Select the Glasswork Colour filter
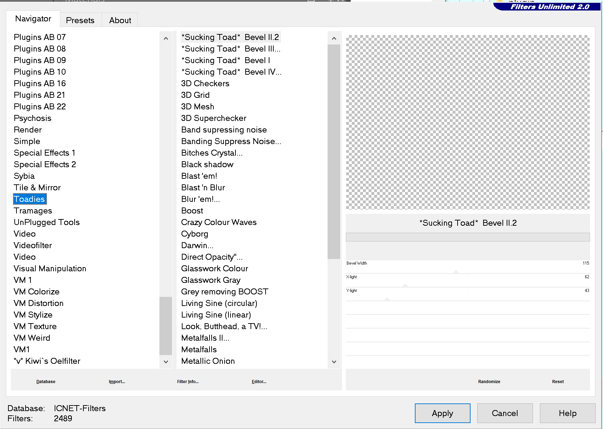Image resolution: width=603 pixels, height=429 pixels. (x=214, y=268)
